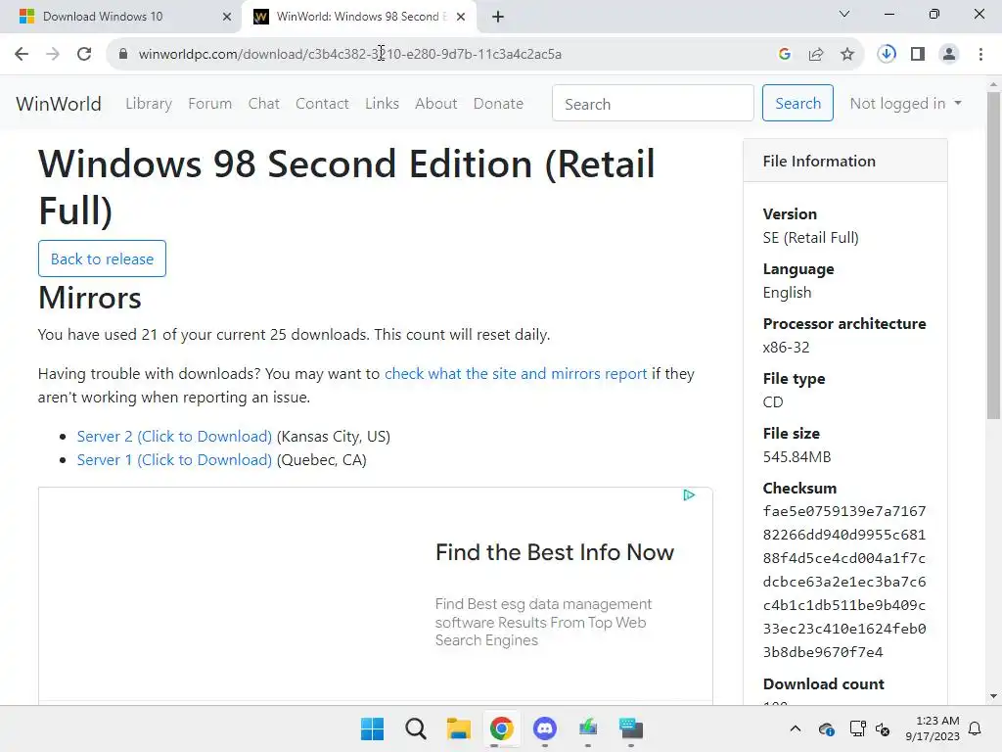Open the Contact menu item
This screenshot has width=1002, height=752.
point(322,103)
